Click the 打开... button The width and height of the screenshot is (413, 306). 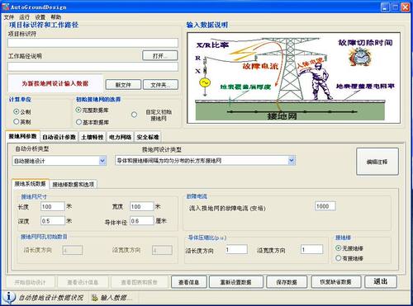[160, 55]
